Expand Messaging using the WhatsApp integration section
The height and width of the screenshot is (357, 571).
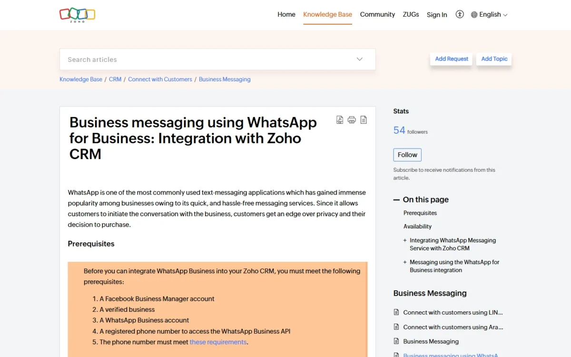[405, 262]
